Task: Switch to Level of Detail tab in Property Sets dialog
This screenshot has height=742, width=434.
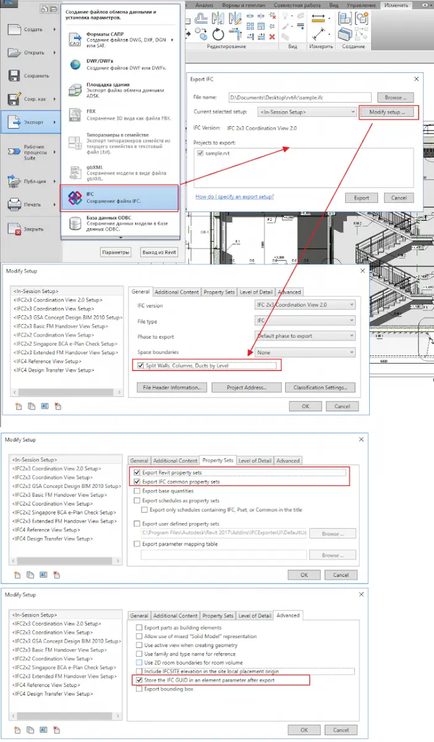Action: point(255,460)
